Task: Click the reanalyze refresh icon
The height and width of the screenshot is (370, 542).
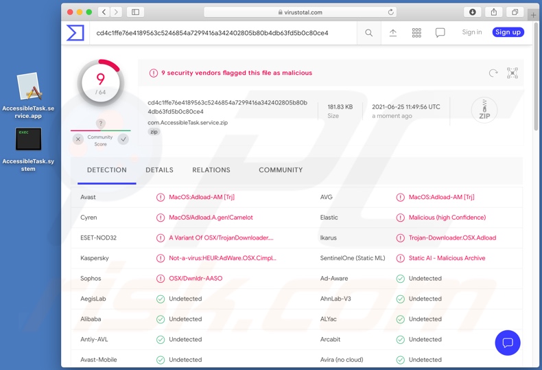Action: click(x=493, y=73)
